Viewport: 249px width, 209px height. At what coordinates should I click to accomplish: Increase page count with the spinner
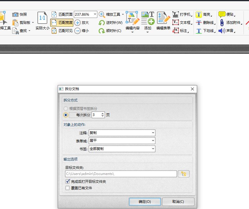pos(103,114)
